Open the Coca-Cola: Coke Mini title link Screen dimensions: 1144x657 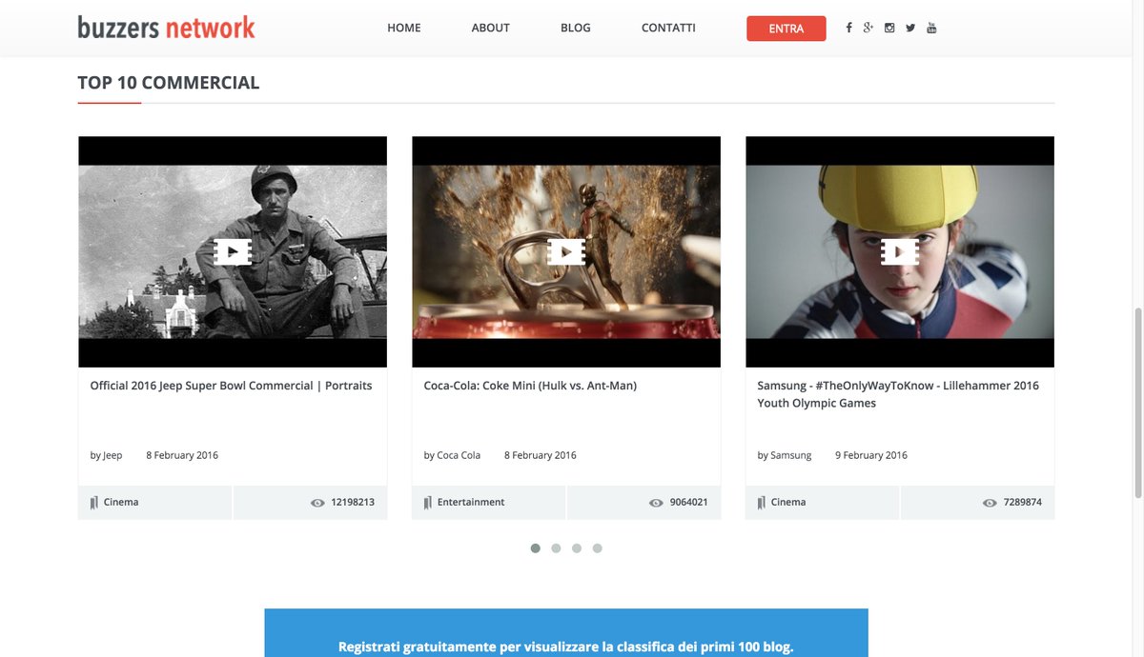pyautogui.click(x=530, y=386)
